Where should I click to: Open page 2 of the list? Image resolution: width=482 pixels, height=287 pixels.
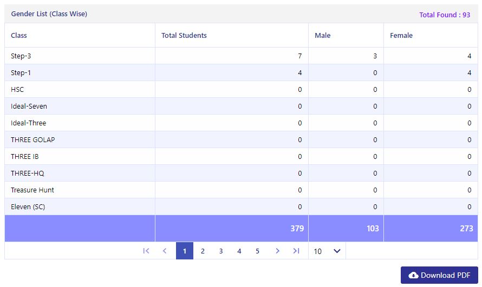click(203, 251)
